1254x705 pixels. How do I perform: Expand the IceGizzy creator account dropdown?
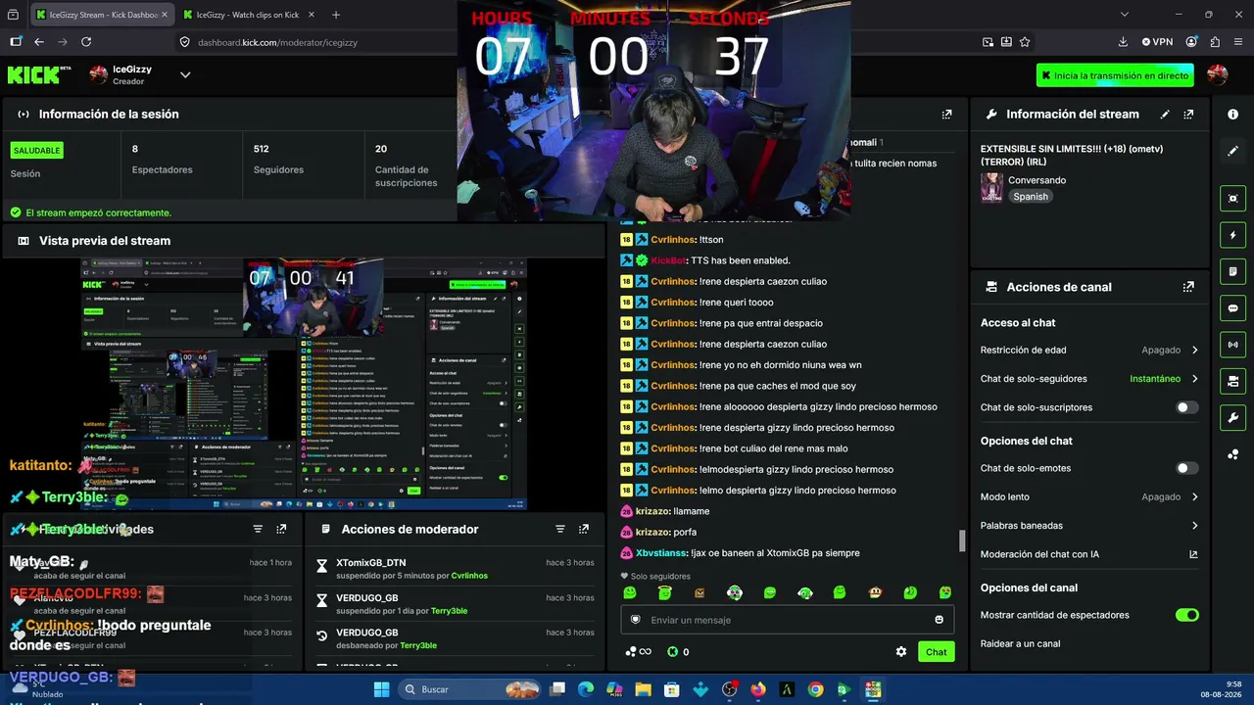[x=185, y=75]
